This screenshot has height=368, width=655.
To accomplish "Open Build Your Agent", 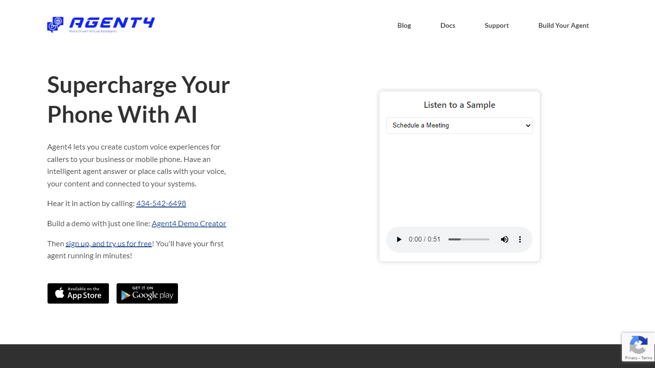I will (x=563, y=25).
